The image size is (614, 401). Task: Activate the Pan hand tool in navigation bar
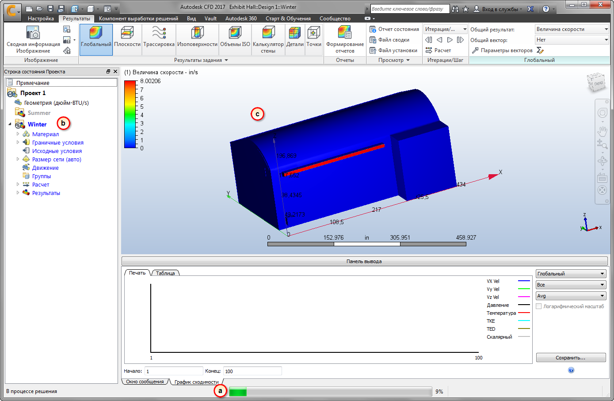[x=602, y=131]
